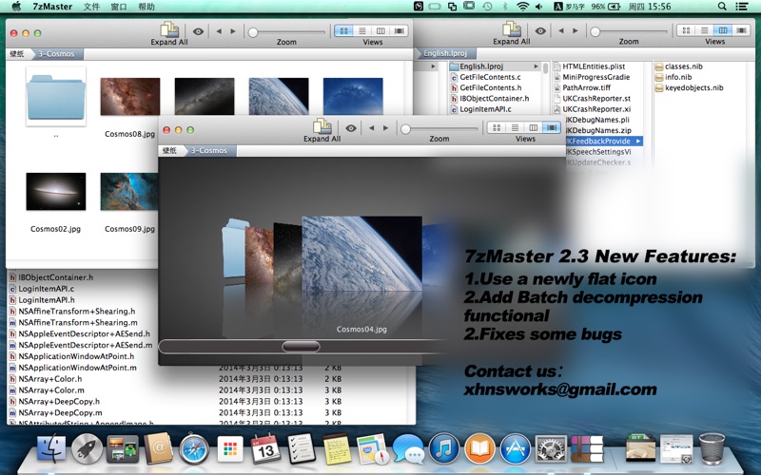Open Notification Center from the menu bar
The image size is (761, 475).
(742, 7)
